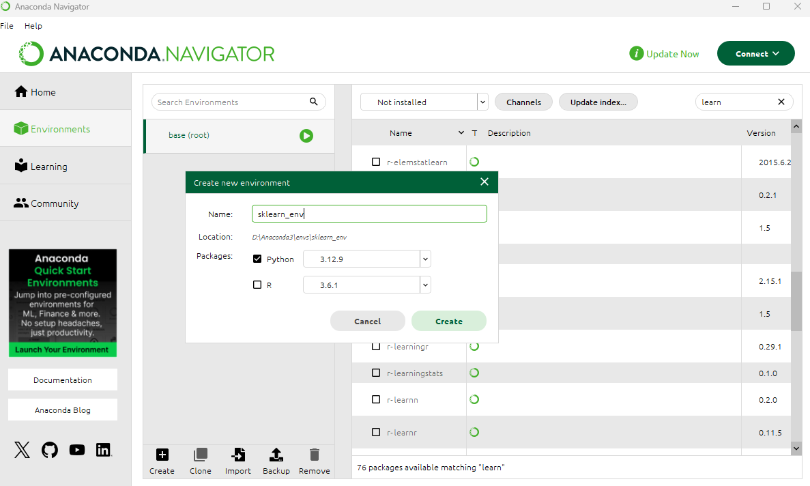This screenshot has width=810, height=486.
Task: Open the Anaconda Blog button
Action: [63, 410]
